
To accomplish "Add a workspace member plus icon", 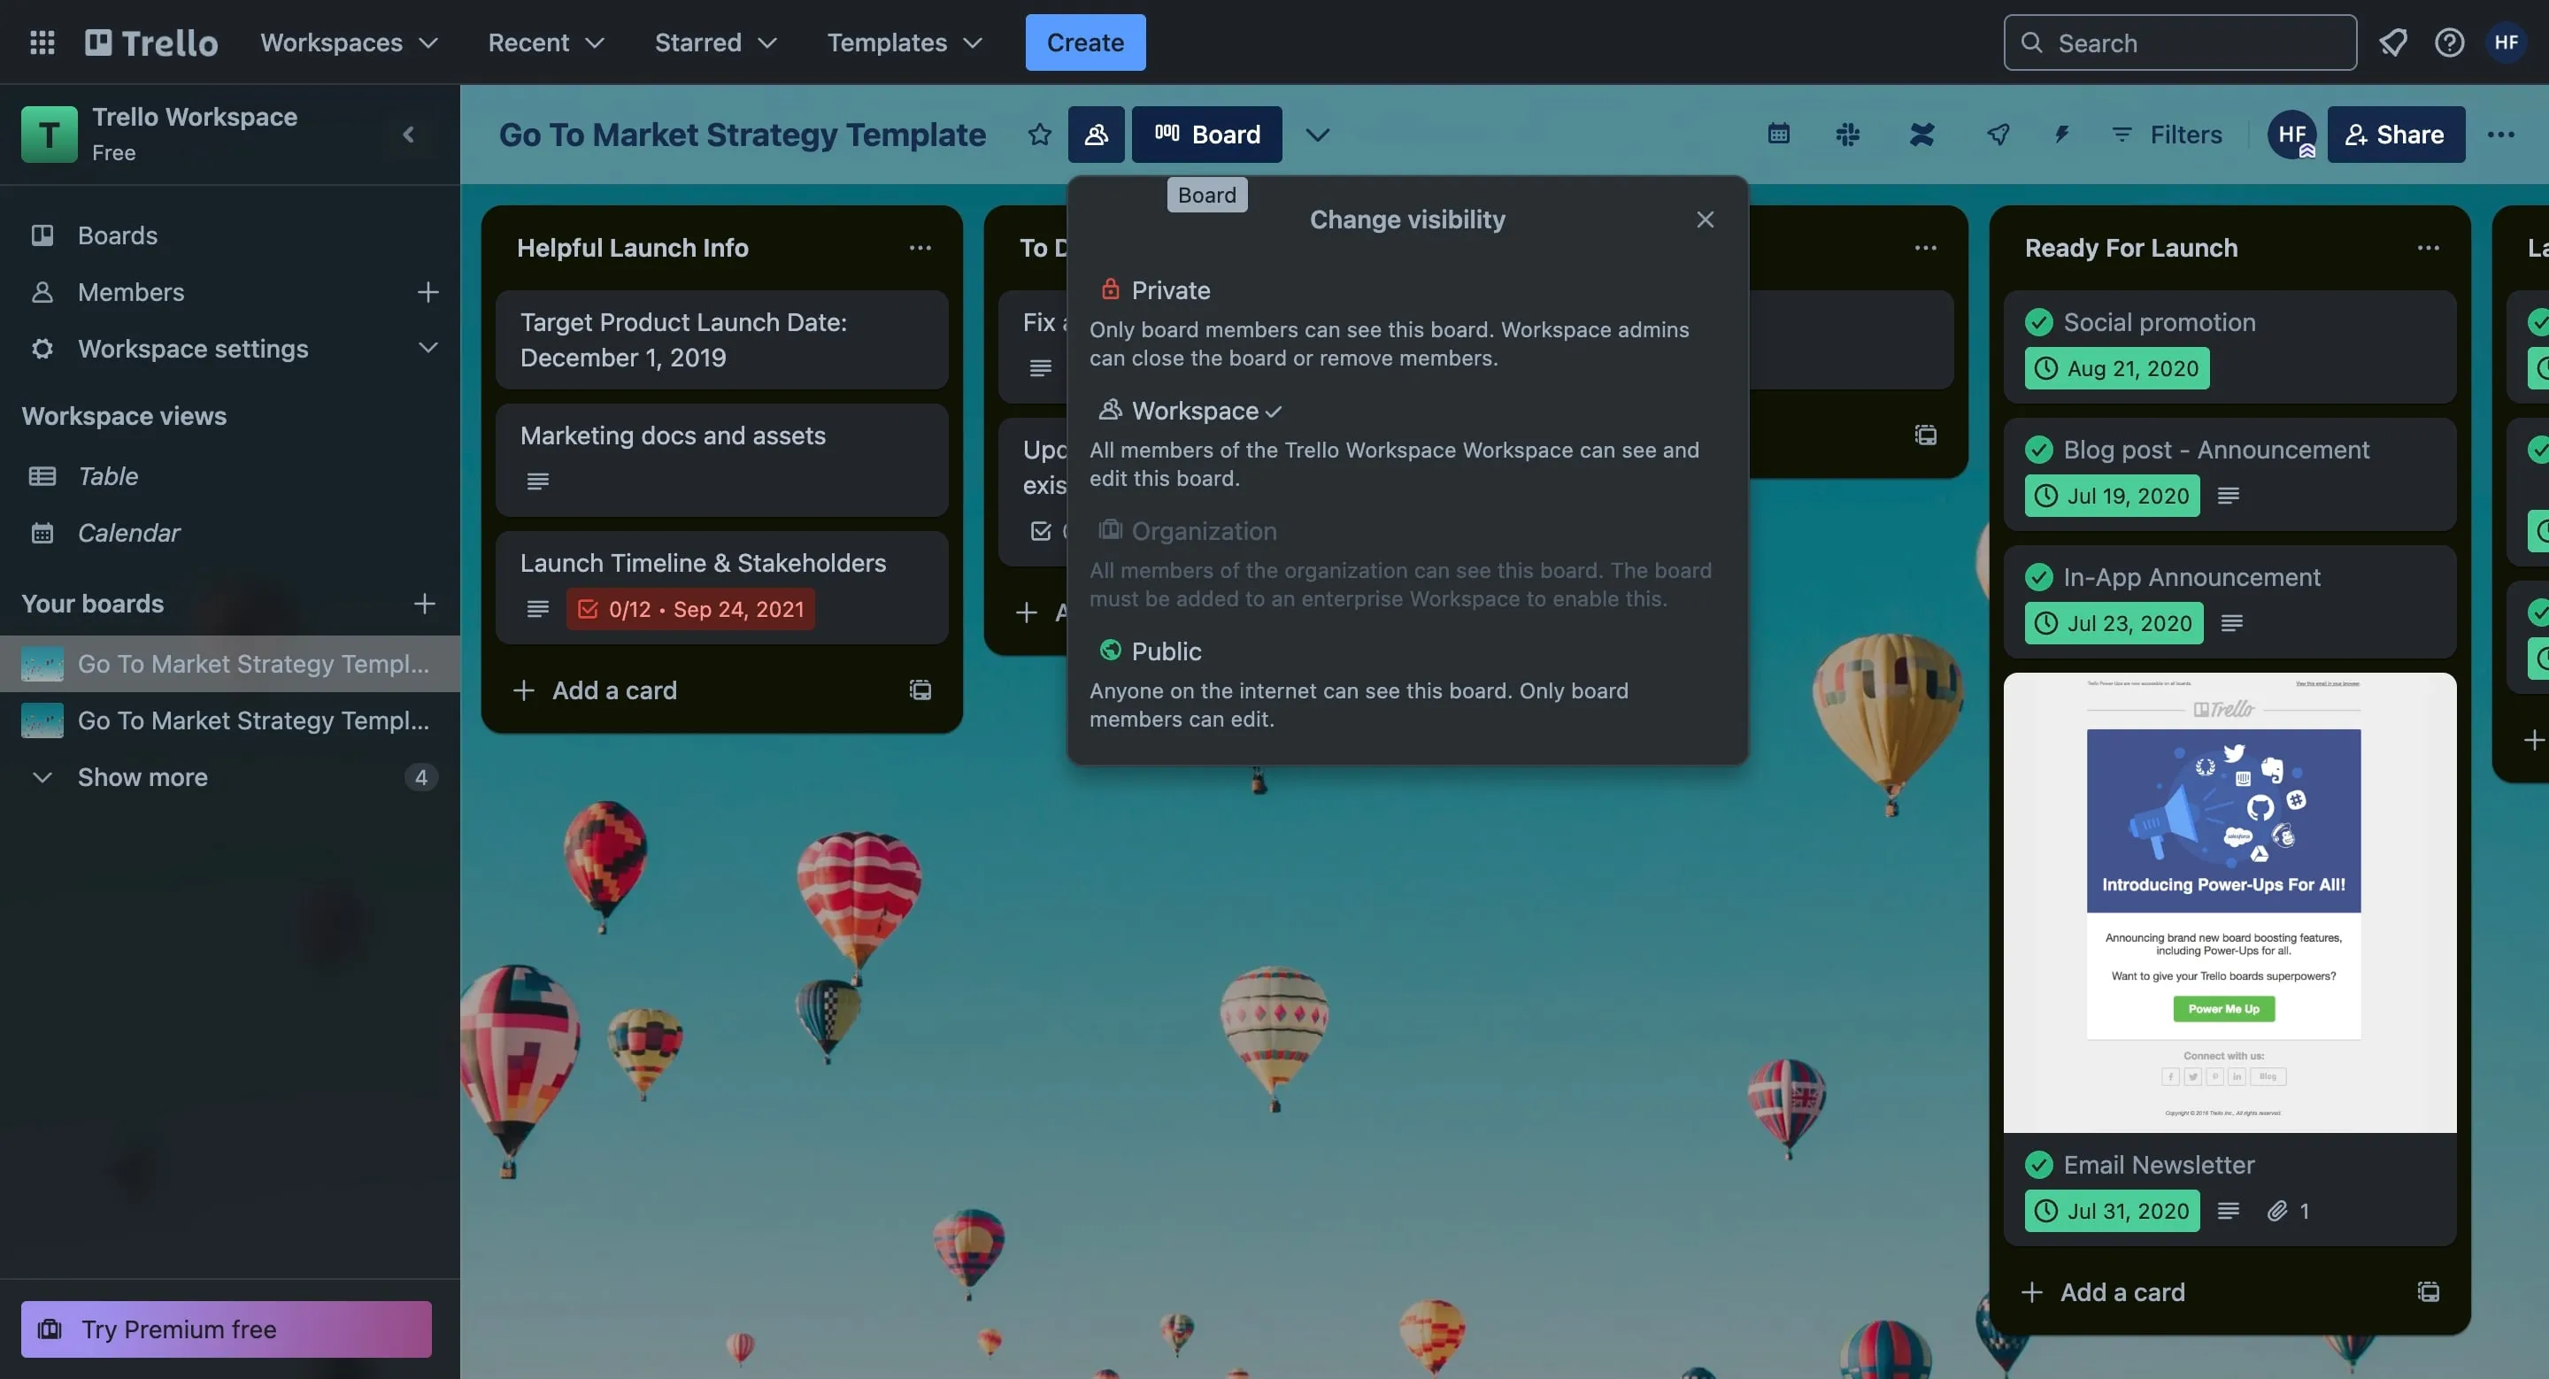I will (427, 292).
